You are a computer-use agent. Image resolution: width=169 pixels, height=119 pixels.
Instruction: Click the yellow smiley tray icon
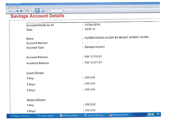[150, 115]
